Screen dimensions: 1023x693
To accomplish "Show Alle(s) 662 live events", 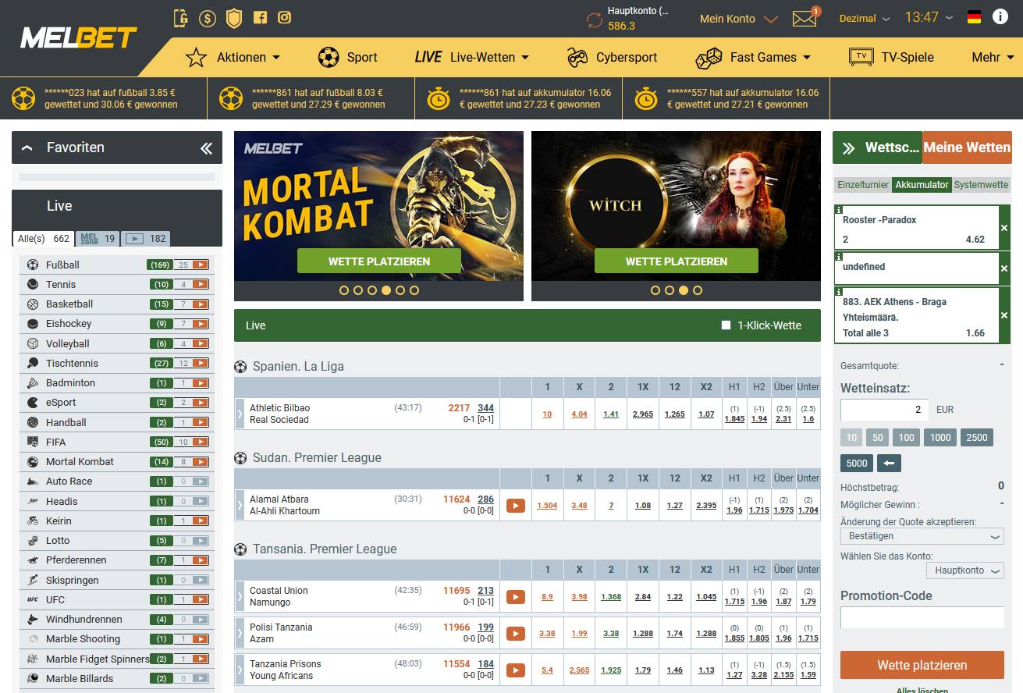I will (x=44, y=239).
